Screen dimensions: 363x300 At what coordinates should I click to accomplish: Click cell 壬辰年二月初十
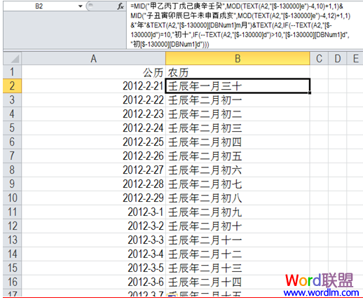tap(238, 226)
